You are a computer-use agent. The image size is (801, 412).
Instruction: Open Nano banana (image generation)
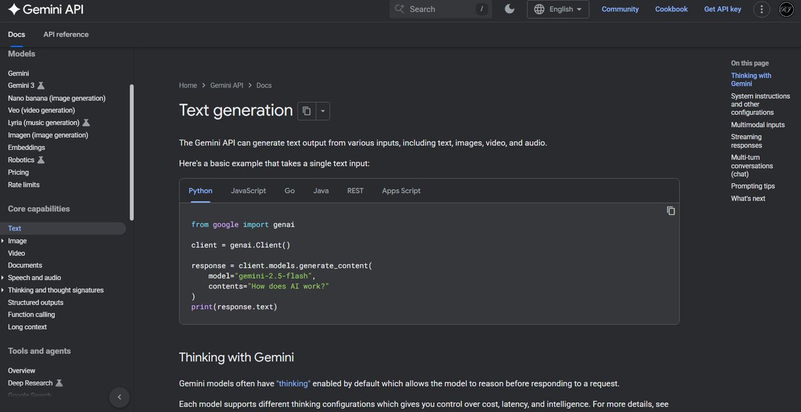(57, 98)
